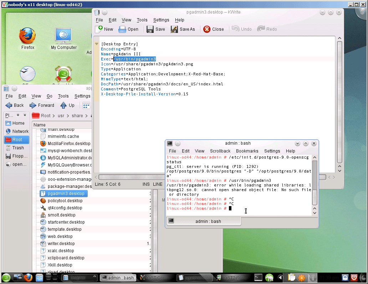The image size is (368, 284).
Task: Select policytool.desktop in file list
Action: click(x=62, y=200)
